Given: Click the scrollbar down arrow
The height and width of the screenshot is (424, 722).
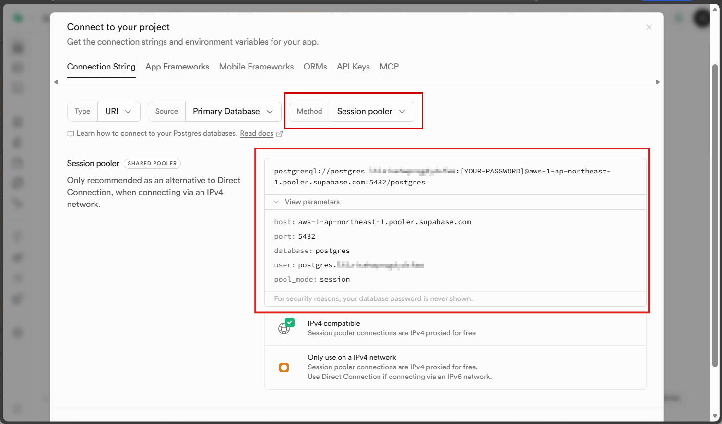Looking at the screenshot, I should pyautogui.click(x=715, y=416).
